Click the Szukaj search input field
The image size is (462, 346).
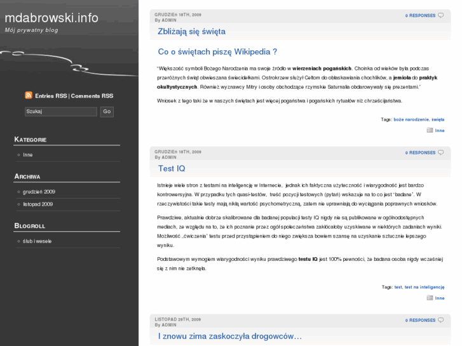[x=60, y=112]
